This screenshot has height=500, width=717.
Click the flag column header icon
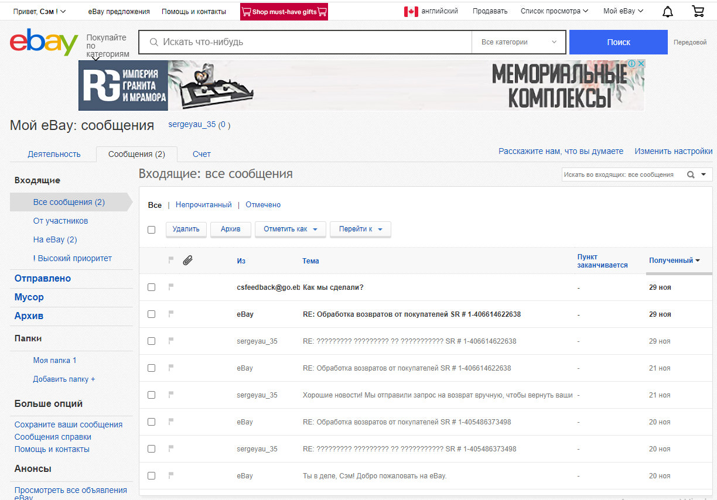[x=171, y=259]
